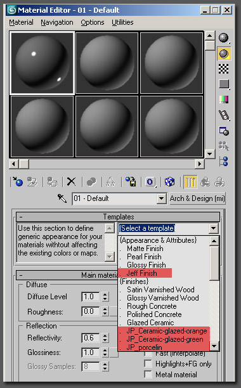This screenshot has height=388, width=241.
Task: Increase the Diffuse Level spinner
Action: click(x=105, y=294)
